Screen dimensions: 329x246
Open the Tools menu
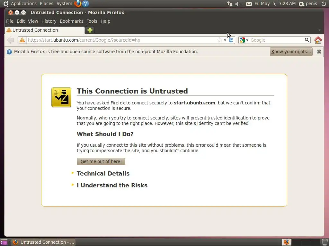[x=92, y=21]
